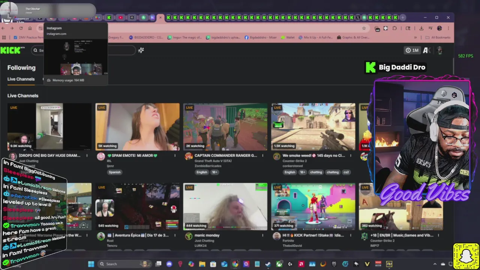The height and width of the screenshot is (270, 480).
Task: Open the BIG DAY HUGE DRAMA stream thumbnail
Action: (x=49, y=127)
